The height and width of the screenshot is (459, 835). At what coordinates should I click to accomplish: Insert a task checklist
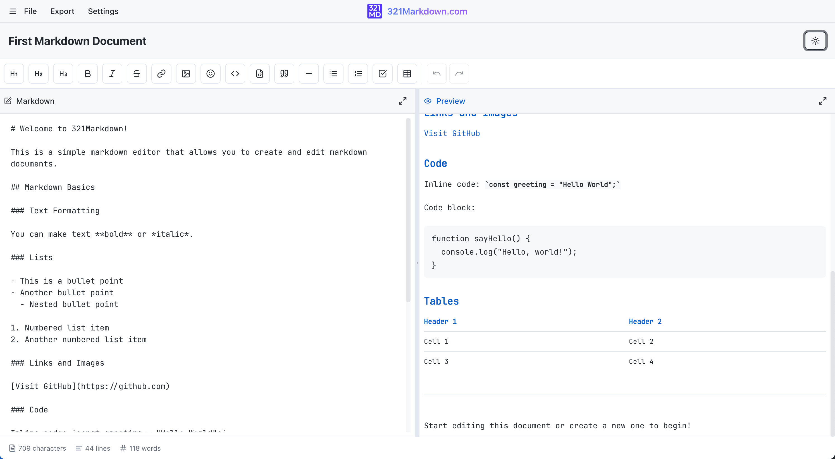tap(383, 74)
